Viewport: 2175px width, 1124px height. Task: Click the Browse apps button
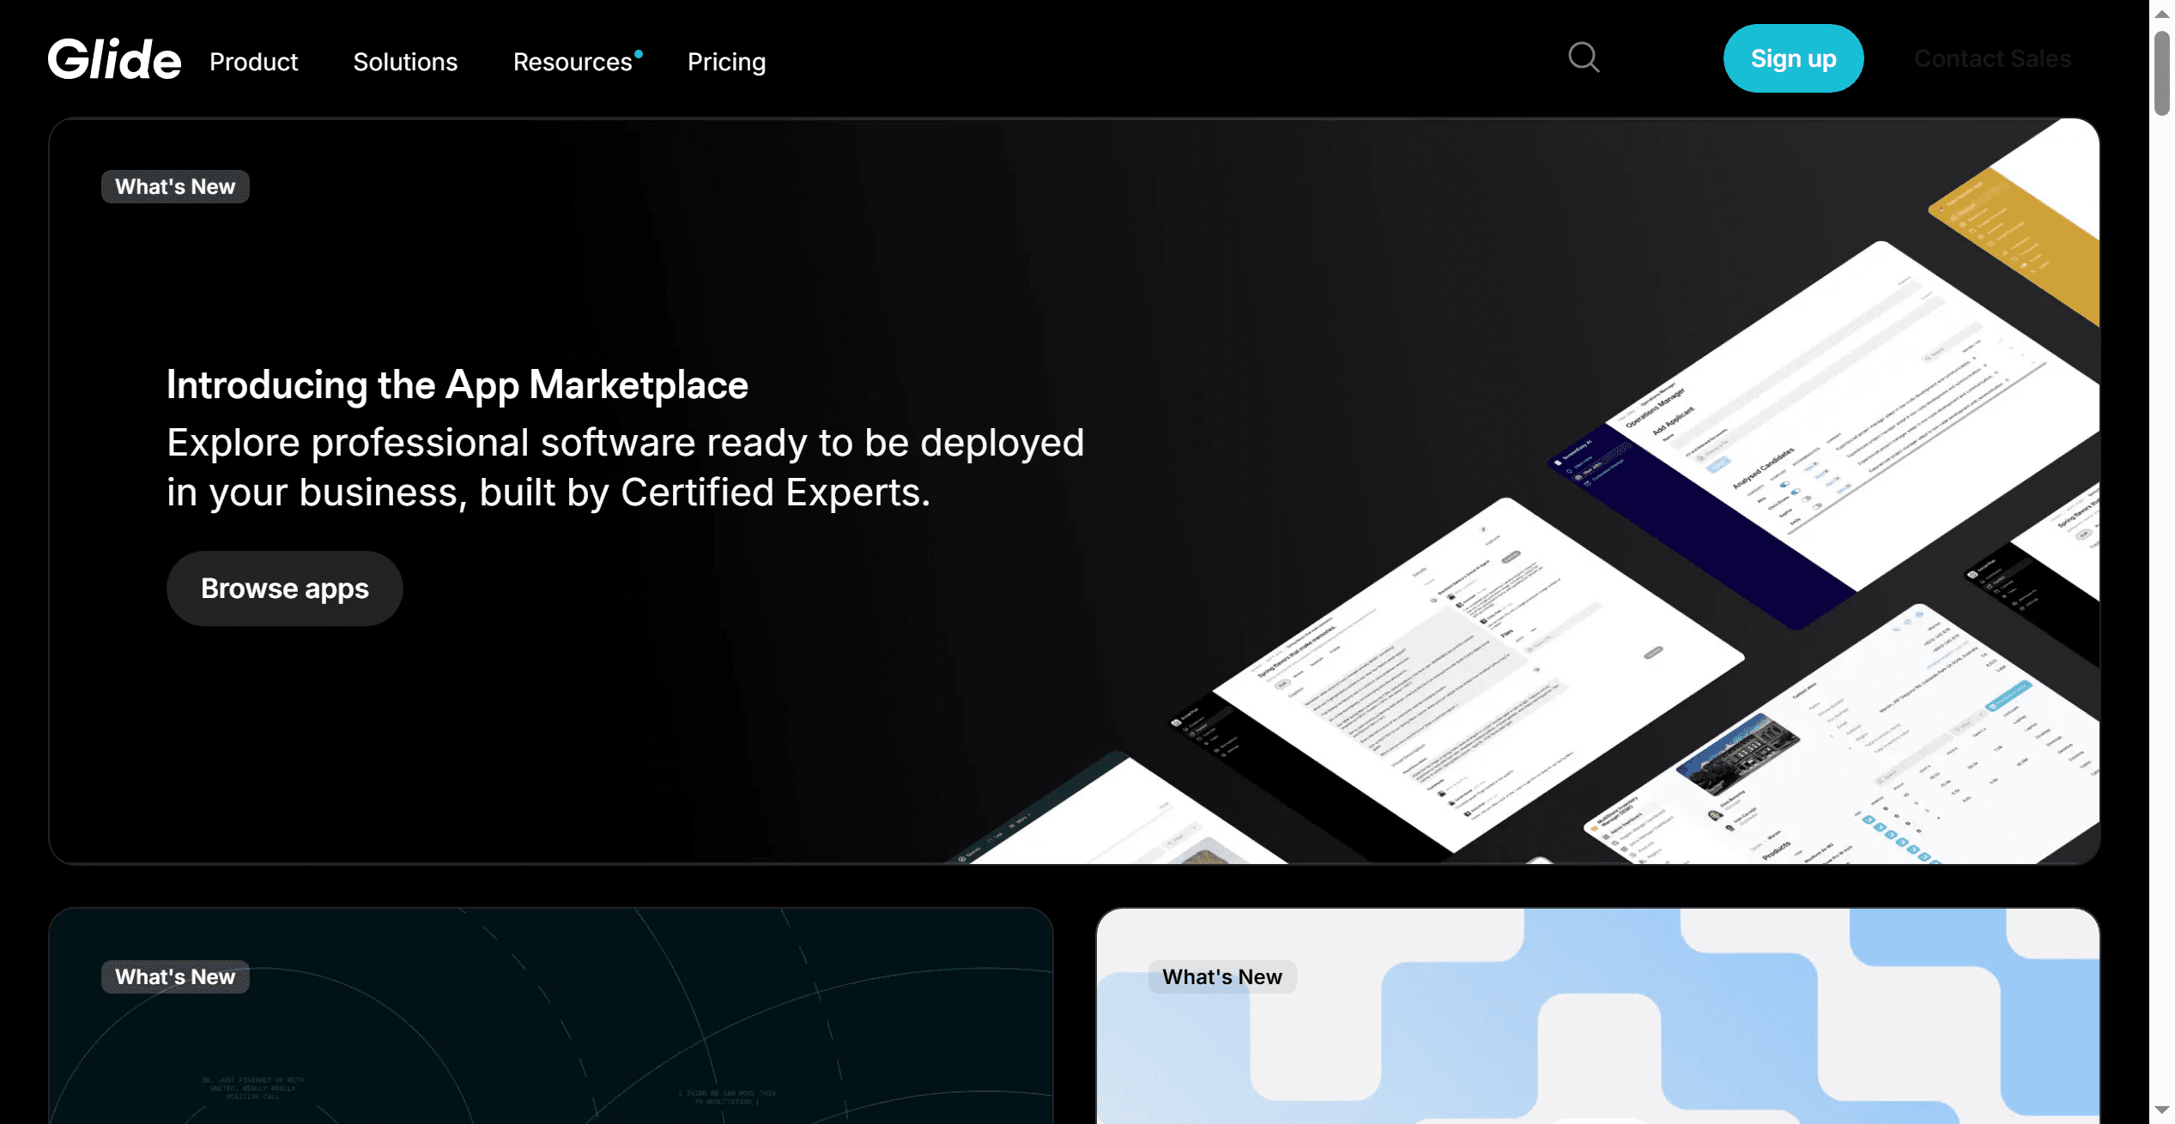[284, 589]
